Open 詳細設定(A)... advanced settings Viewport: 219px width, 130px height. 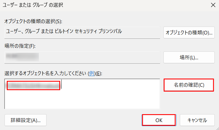[26, 120]
